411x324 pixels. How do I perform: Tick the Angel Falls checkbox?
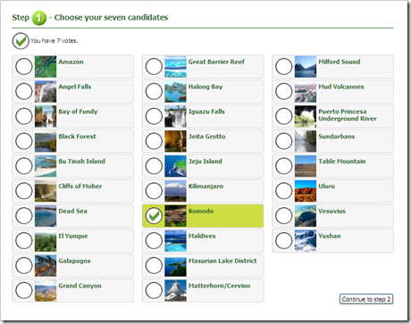(24, 91)
